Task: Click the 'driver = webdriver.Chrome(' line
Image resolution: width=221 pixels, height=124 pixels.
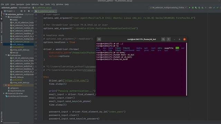Action: click(x=61, y=49)
